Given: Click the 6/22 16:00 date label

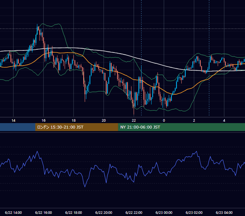Looking at the screenshot, I should click(x=44, y=212).
